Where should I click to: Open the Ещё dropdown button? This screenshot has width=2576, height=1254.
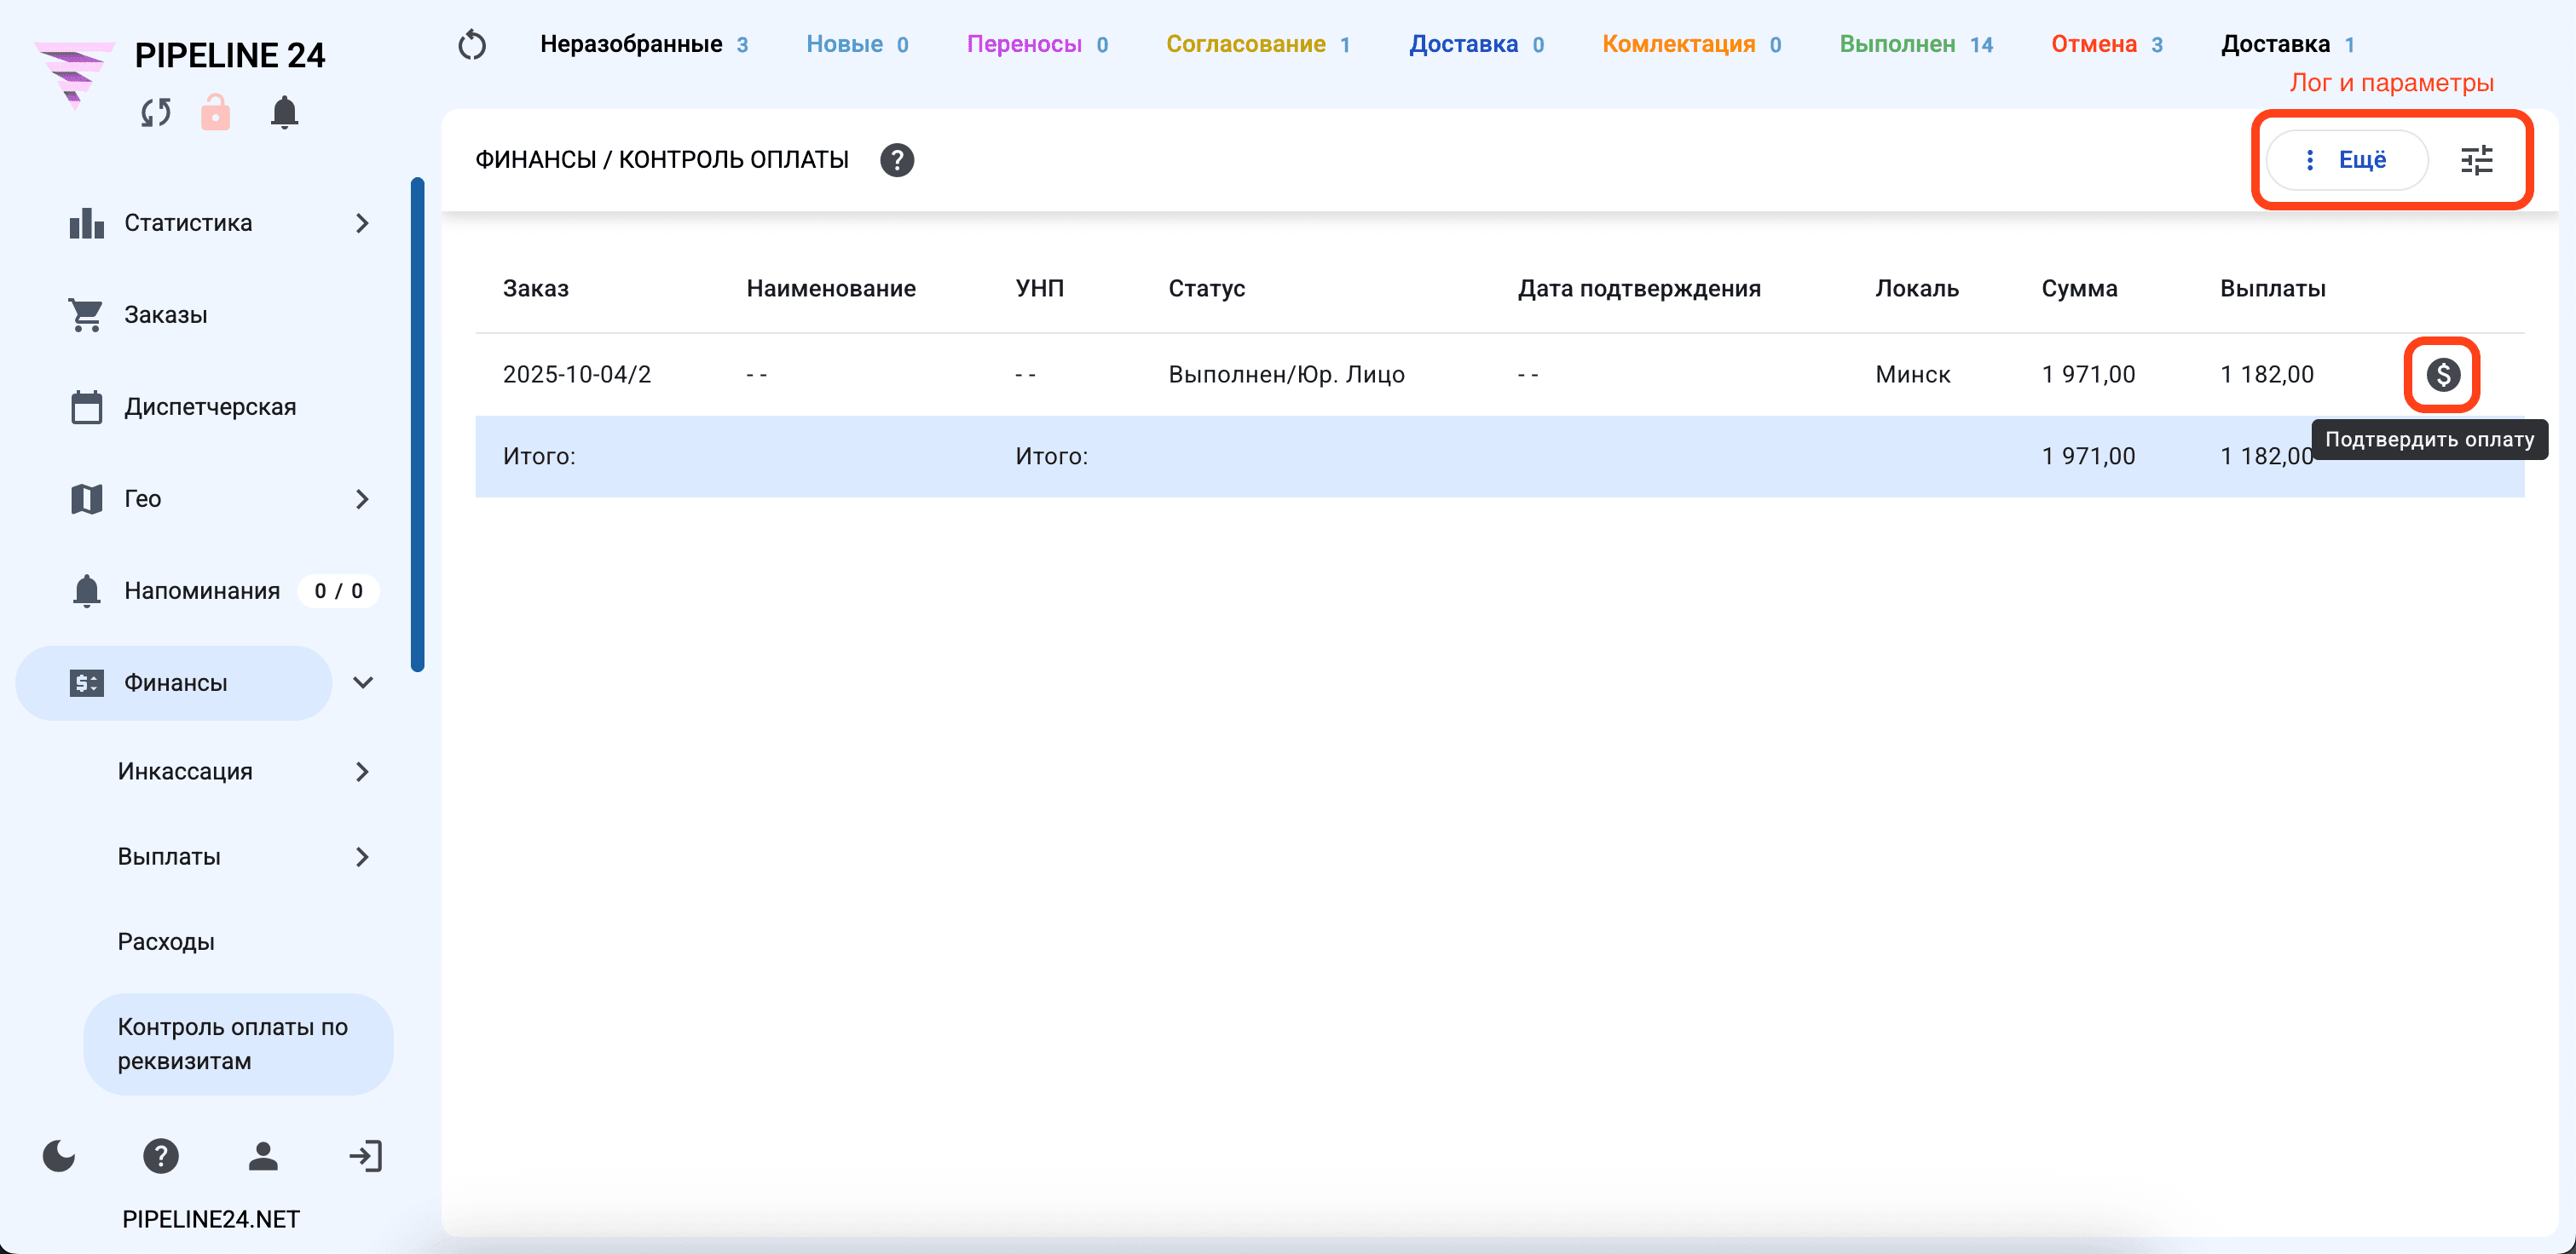[2346, 160]
